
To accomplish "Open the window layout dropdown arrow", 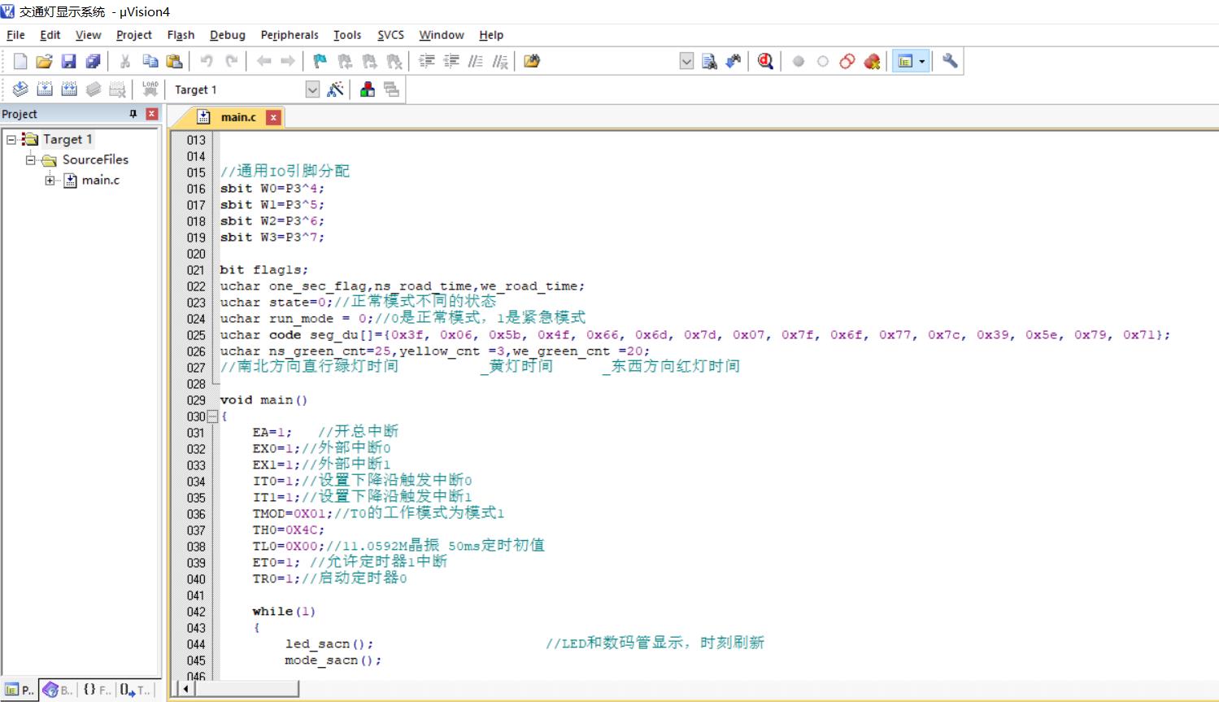I will click(922, 61).
